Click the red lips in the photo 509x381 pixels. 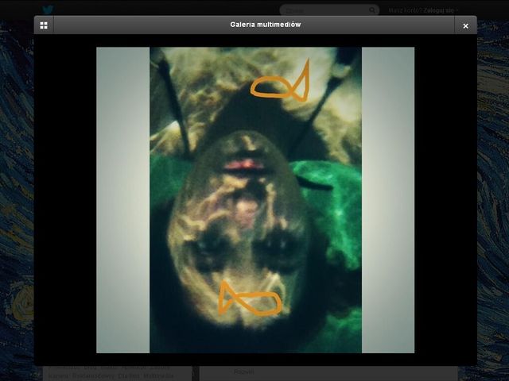pos(244,164)
